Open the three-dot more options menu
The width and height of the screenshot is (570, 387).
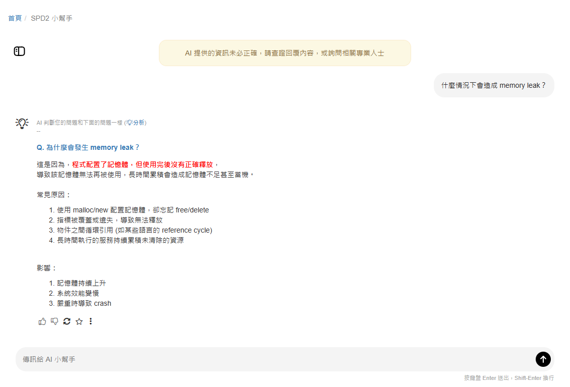pyautogui.click(x=91, y=321)
